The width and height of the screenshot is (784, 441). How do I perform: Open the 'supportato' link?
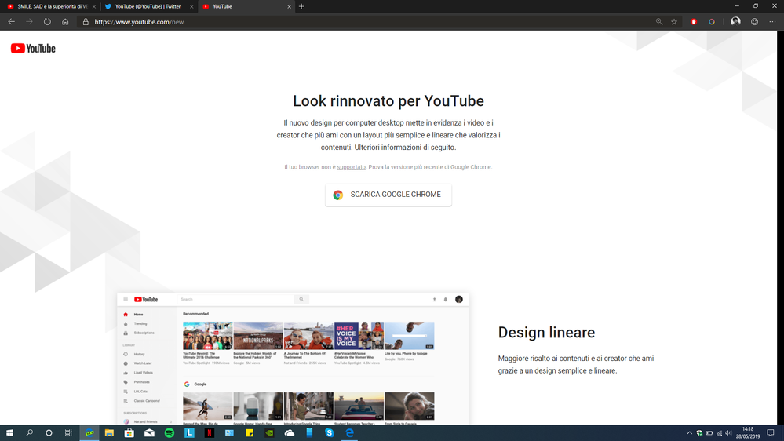click(x=351, y=167)
